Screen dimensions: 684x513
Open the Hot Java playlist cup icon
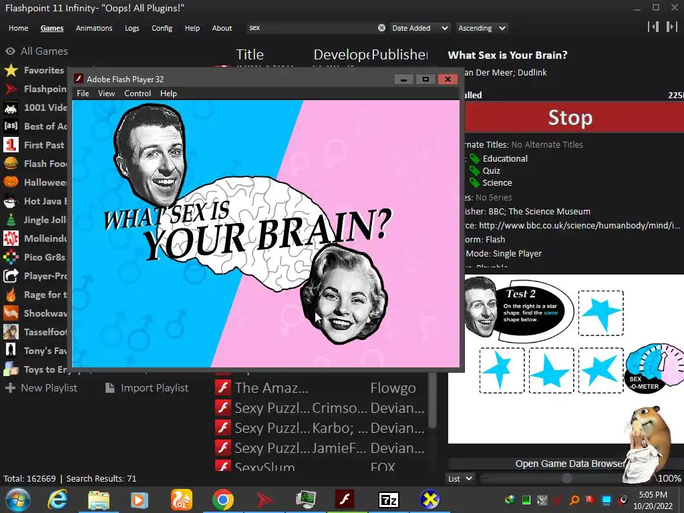11,201
